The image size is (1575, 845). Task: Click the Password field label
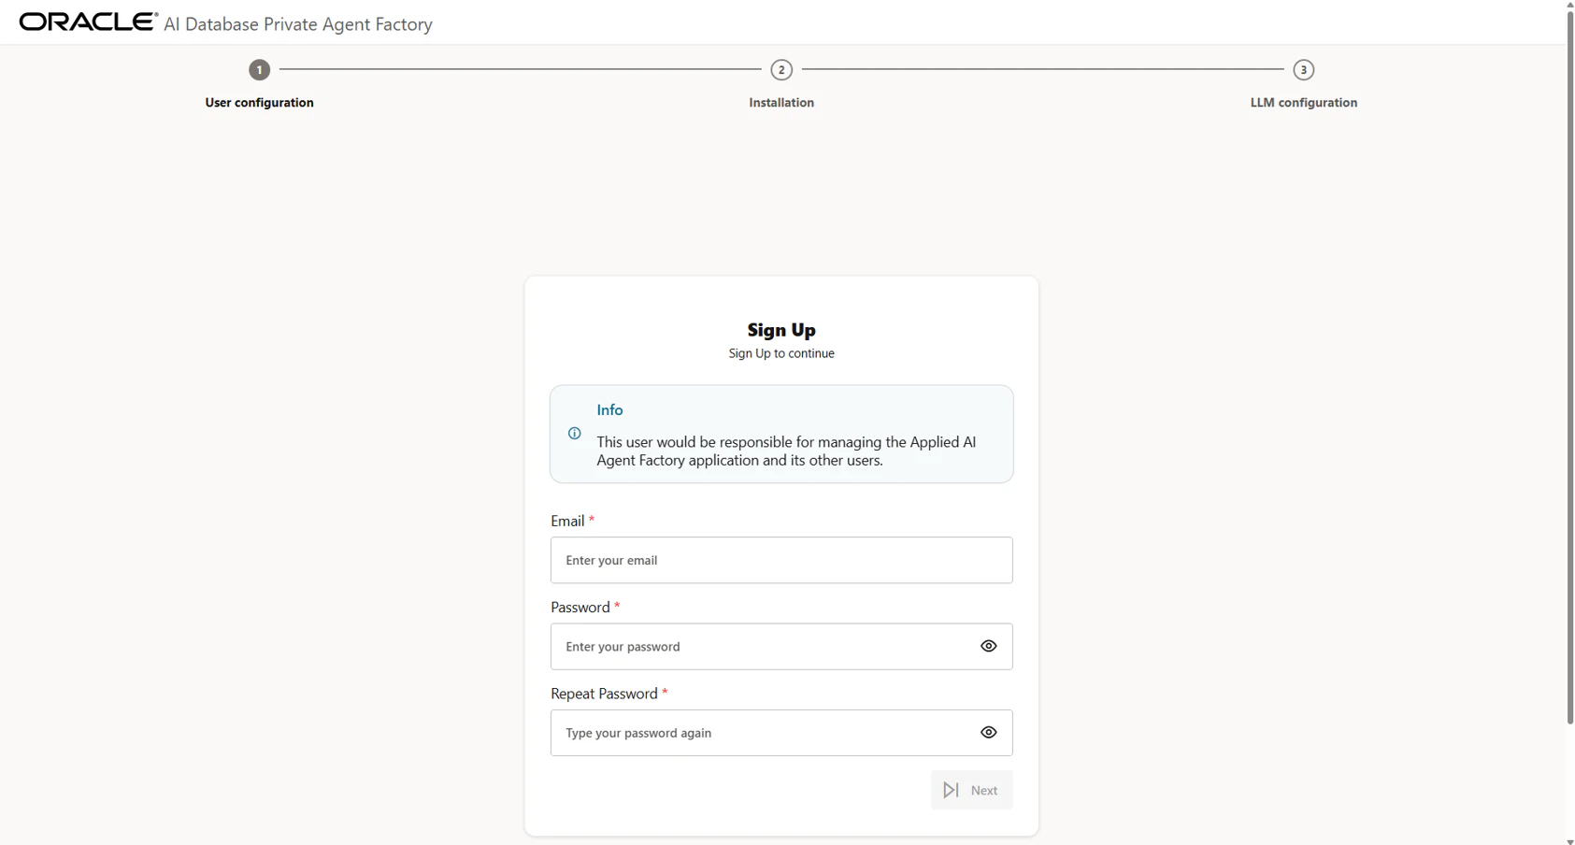[580, 608]
